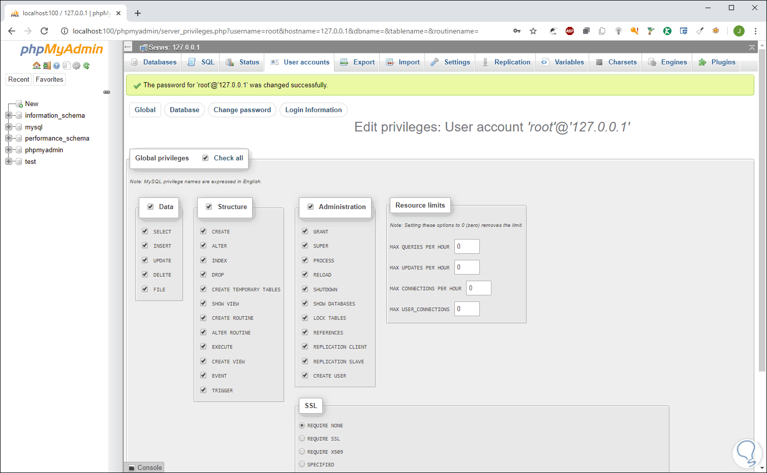The width and height of the screenshot is (767, 473).
Task: Open the SQL tab
Action: (x=201, y=62)
